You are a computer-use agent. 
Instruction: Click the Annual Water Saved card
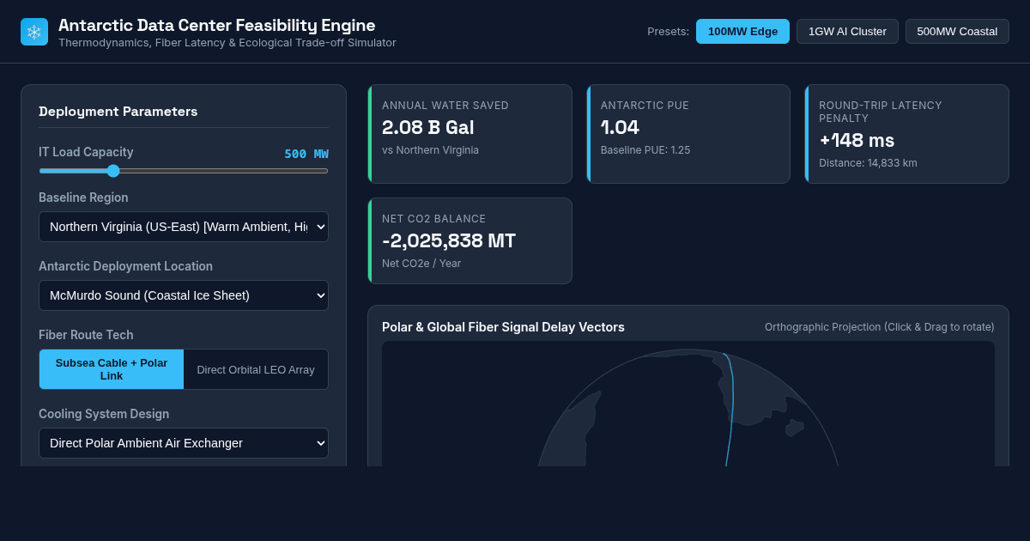coord(470,134)
